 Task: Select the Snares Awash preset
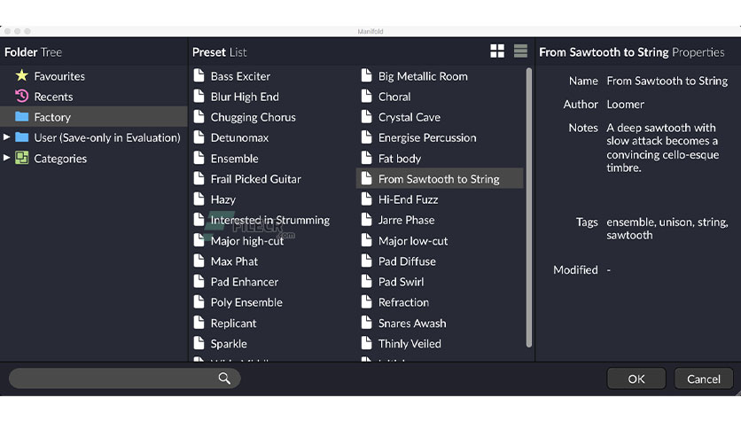pyautogui.click(x=412, y=324)
